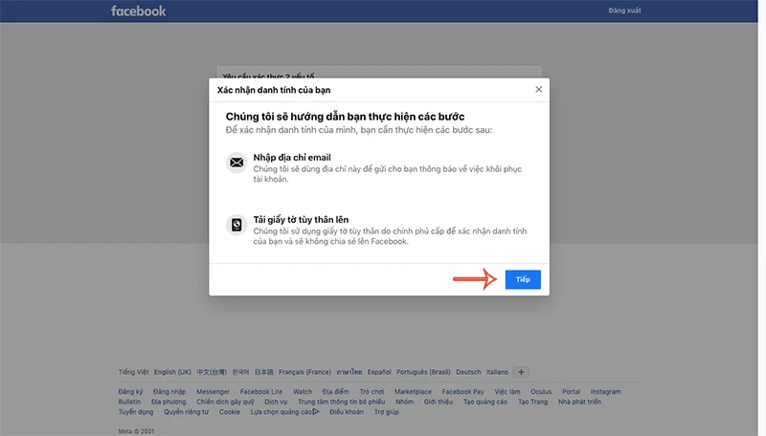Click the Đăng xuất link

pyautogui.click(x=624, y=11)
